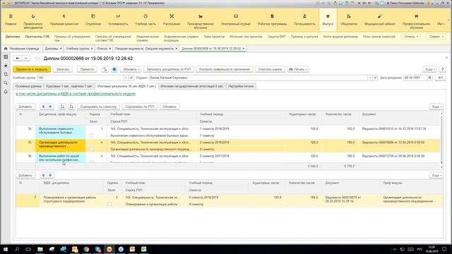Open the Общежитие section
Image resolution: width=452 pixels, height=254 pixels.
(349, 20)
